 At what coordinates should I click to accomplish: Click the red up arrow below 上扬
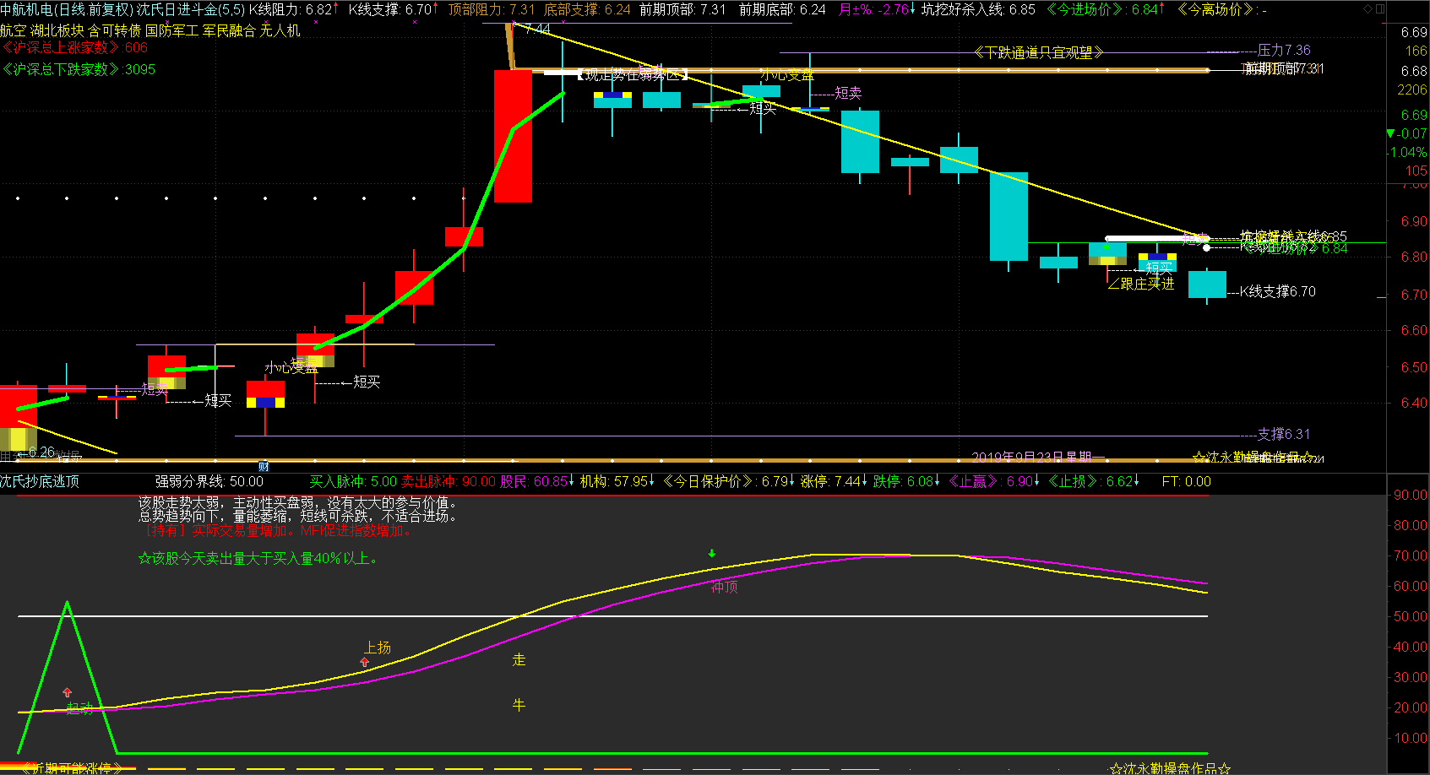pyautogui.click(x=365, y=662)
